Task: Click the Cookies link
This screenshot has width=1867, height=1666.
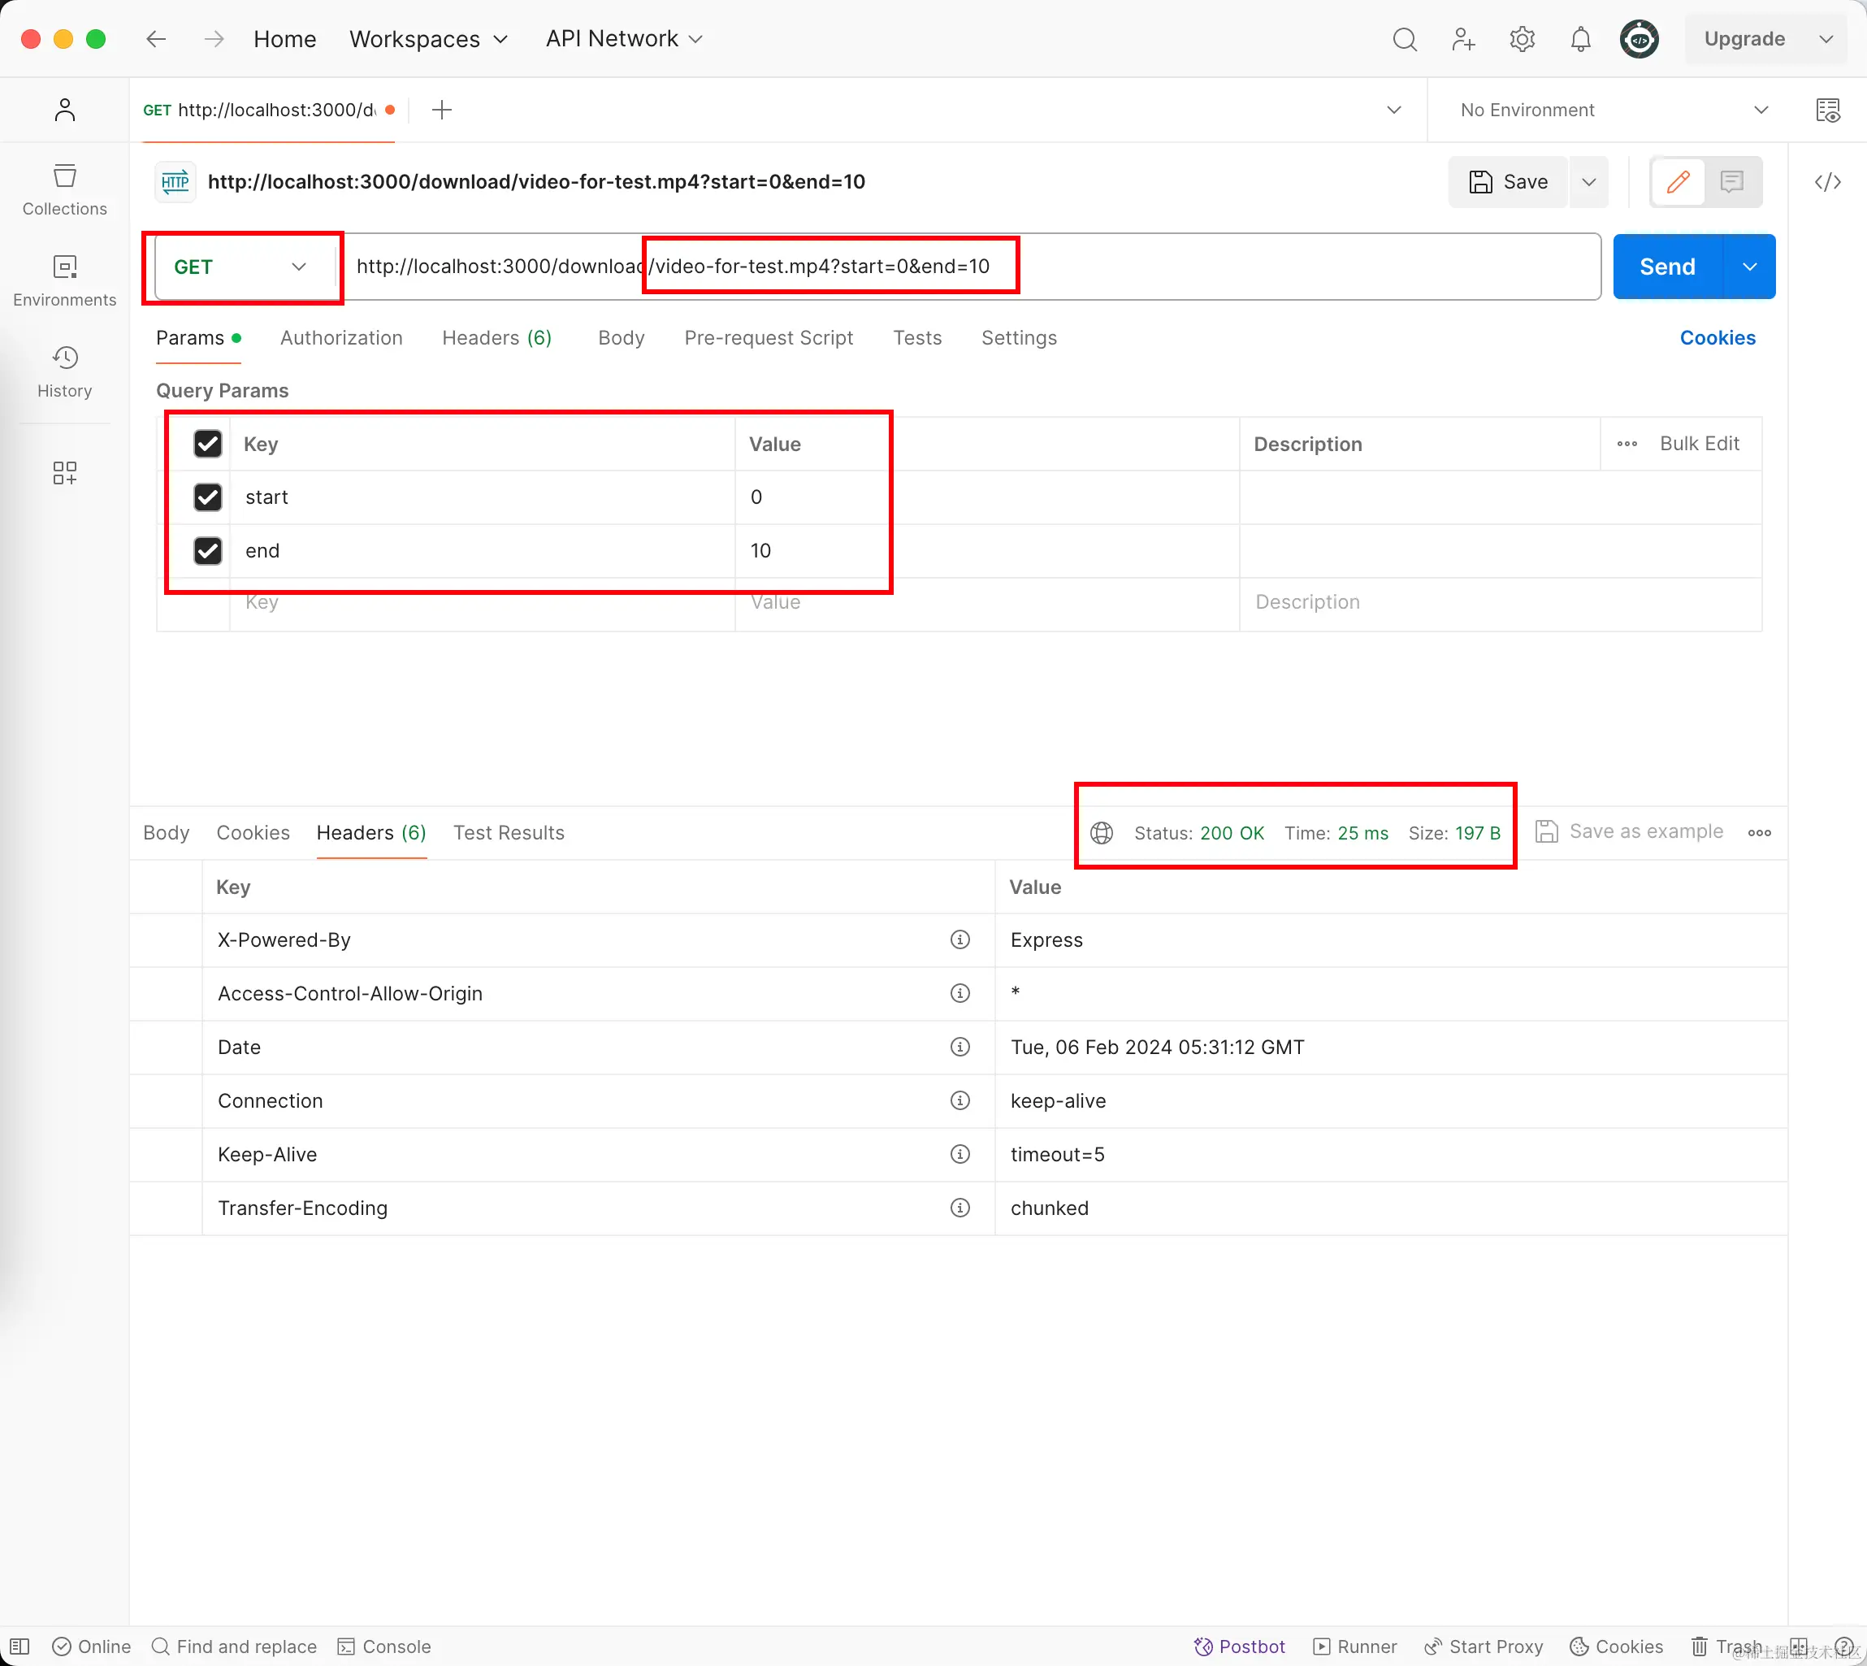Action: click(1717, 338)
